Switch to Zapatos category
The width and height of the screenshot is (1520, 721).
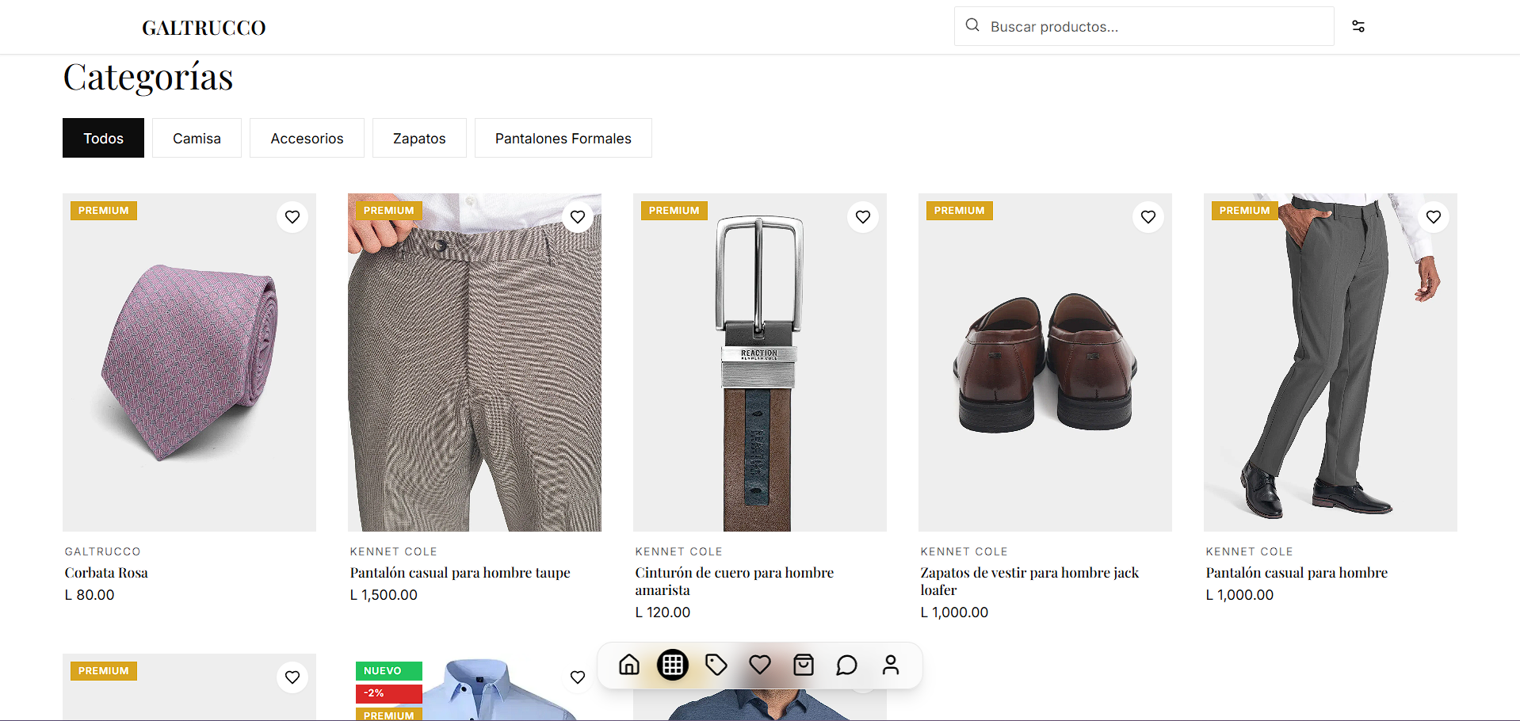(419, 139)
